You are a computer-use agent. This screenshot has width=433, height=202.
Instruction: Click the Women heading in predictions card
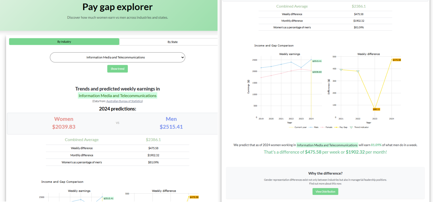[64, 119]
